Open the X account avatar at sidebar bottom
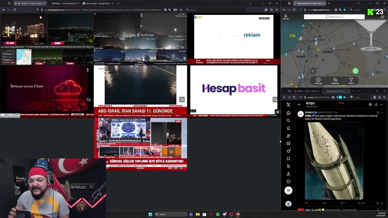 click(288, 204)
